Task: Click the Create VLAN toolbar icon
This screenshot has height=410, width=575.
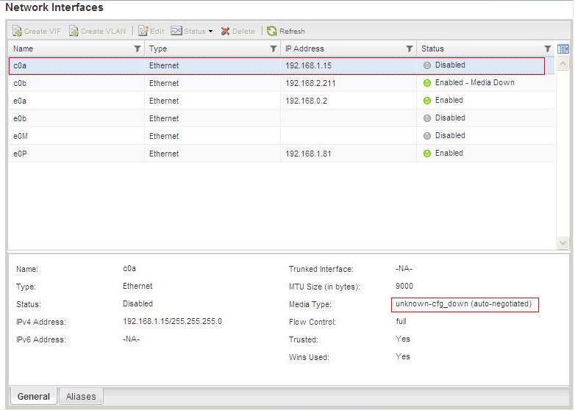Action: click(74, 31)
